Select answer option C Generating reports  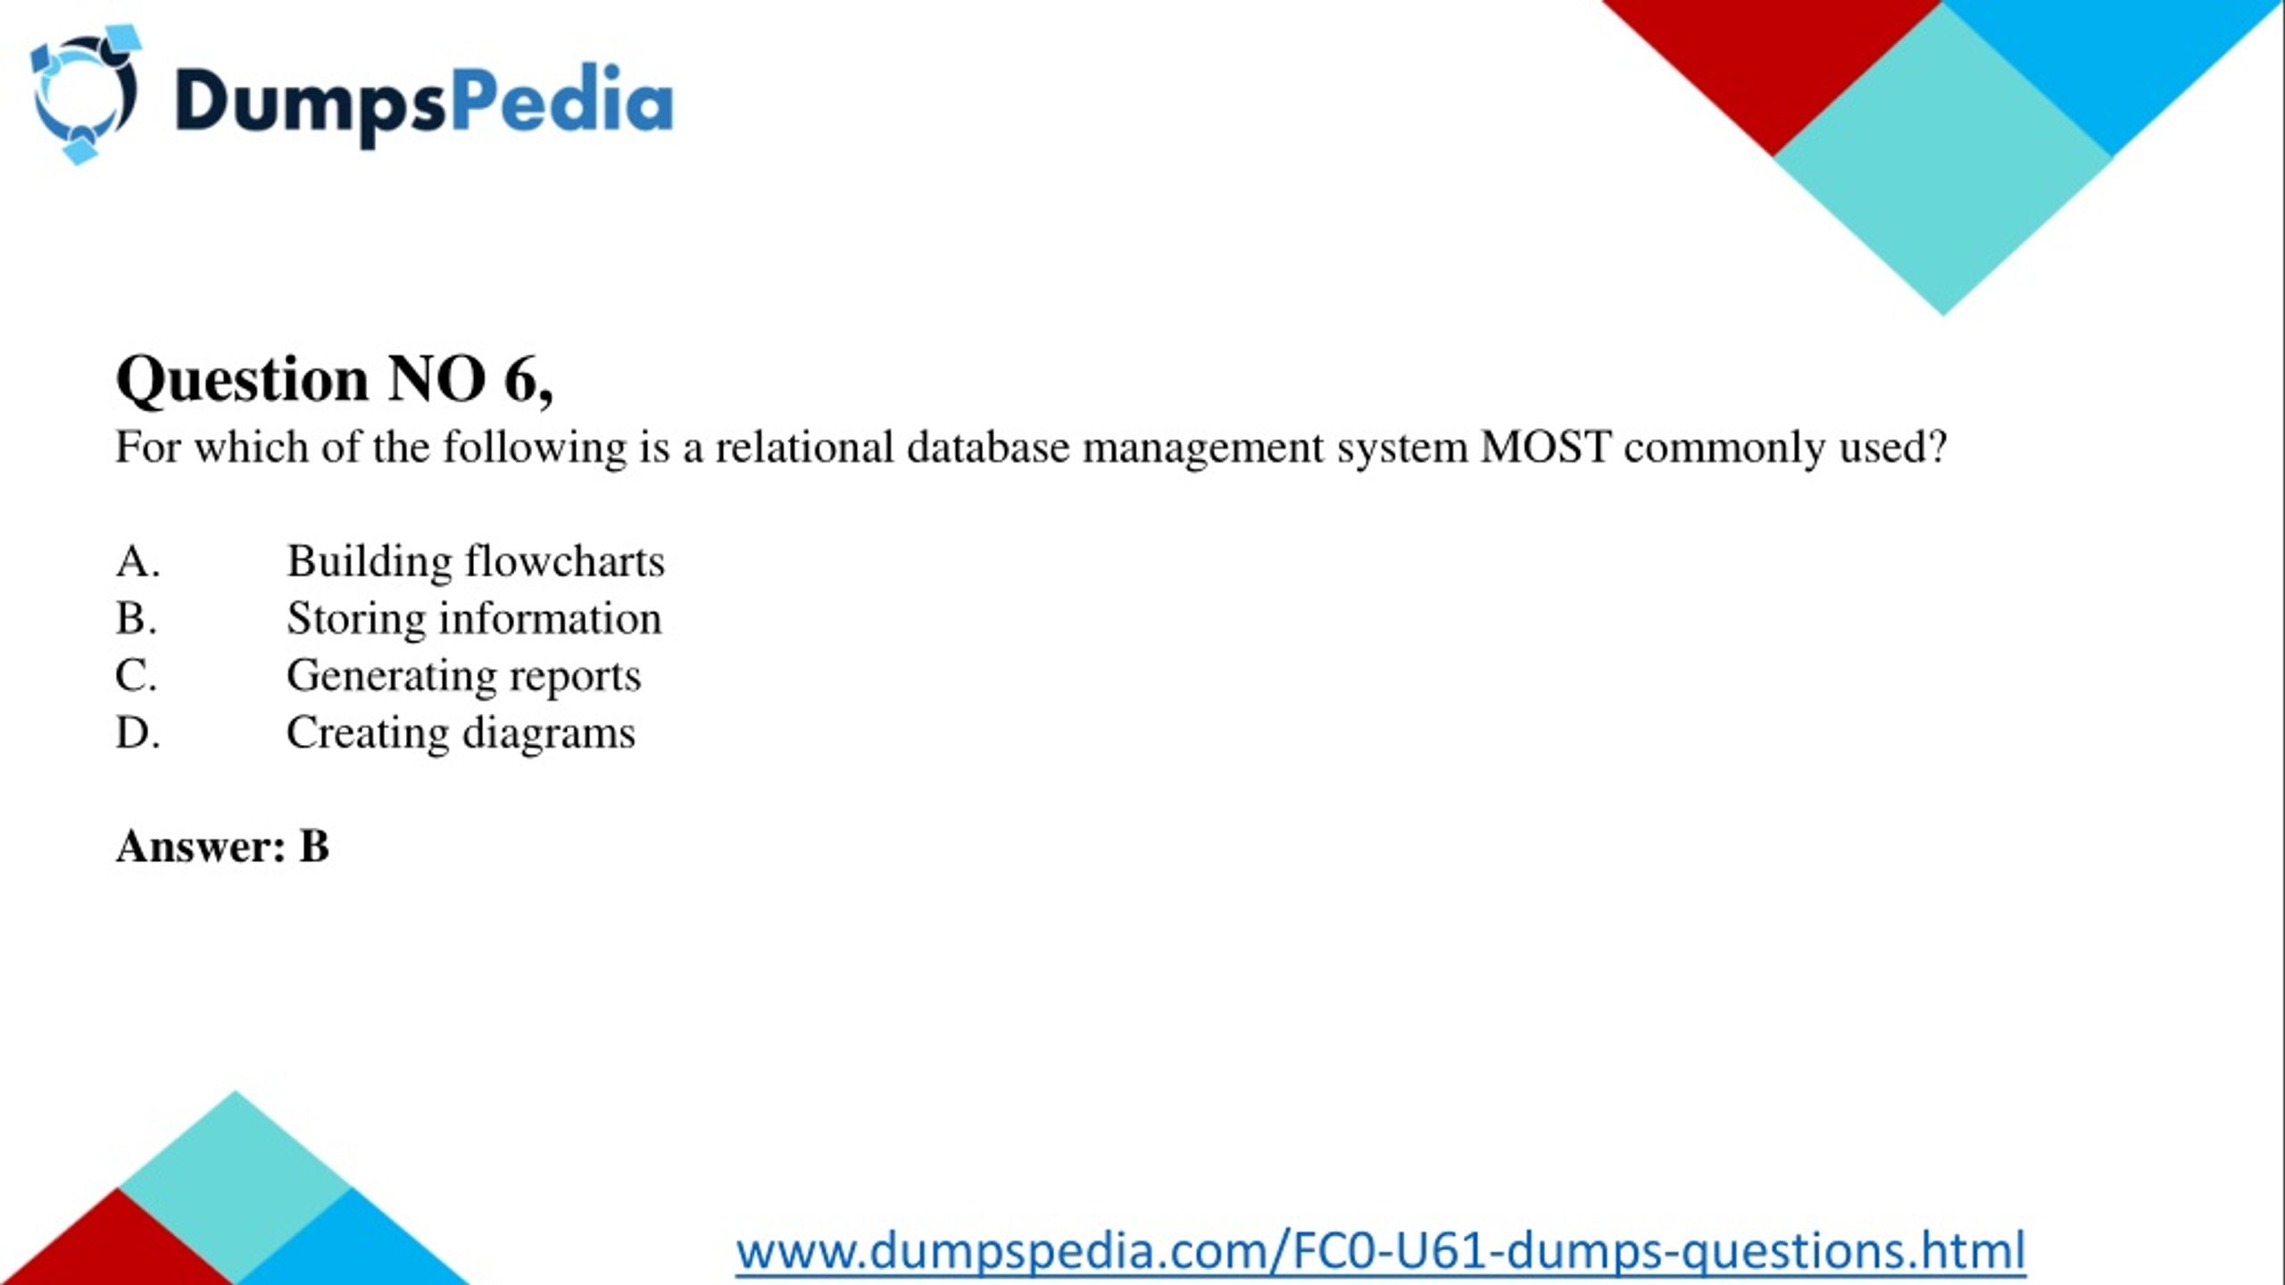point(461,675)
